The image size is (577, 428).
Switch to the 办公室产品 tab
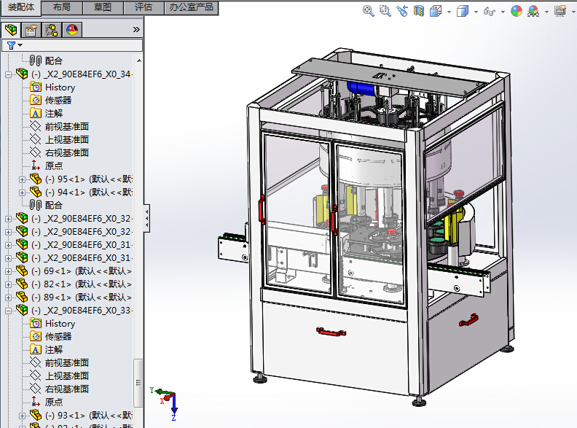[191, 7]
